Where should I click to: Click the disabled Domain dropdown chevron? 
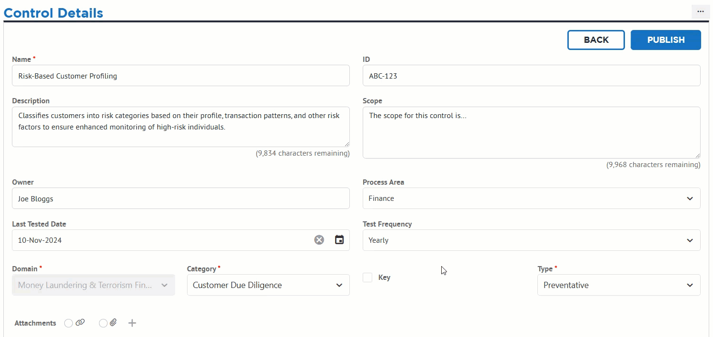pyautogui.click(x=164, y=285)
